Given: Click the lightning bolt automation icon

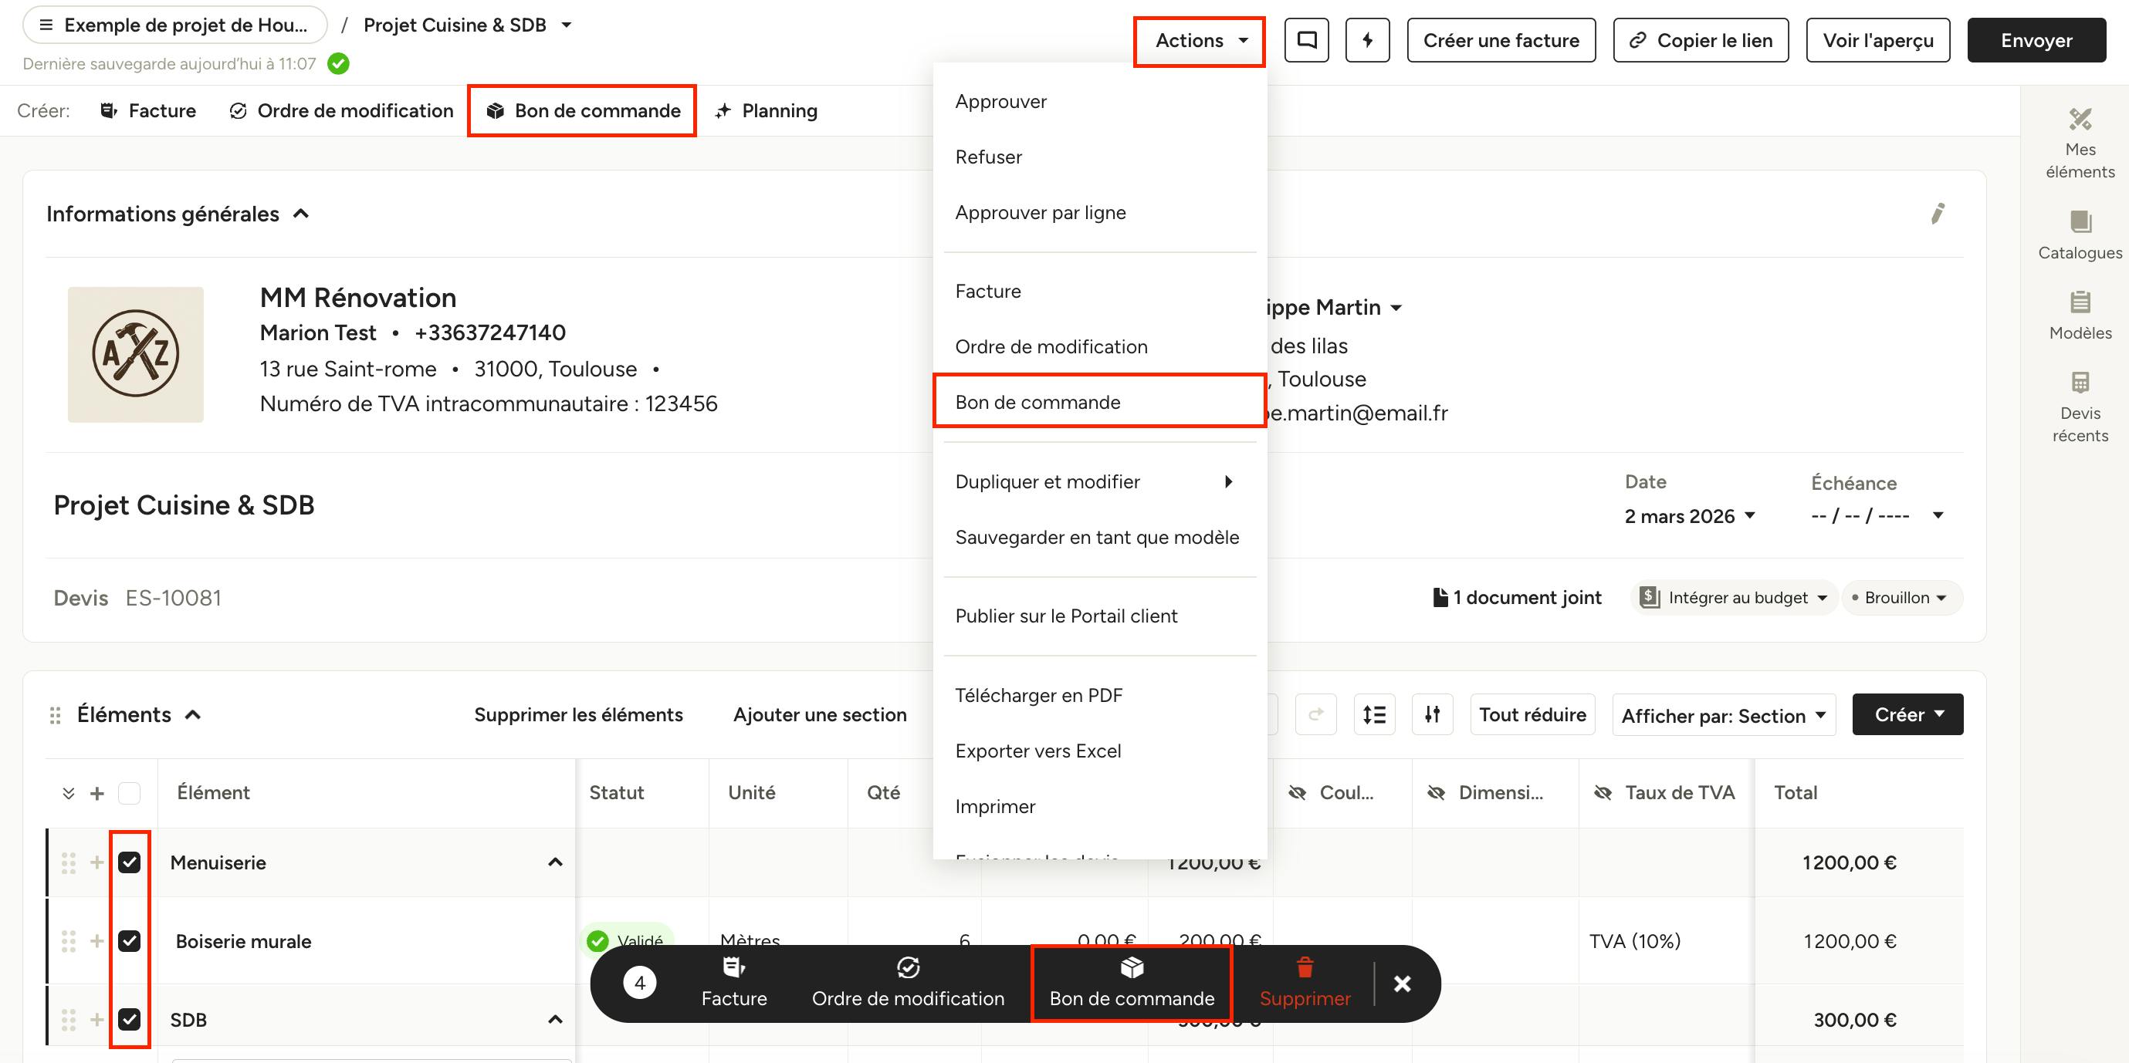Looking at the screenshot, I should (x=1367, y=40).
